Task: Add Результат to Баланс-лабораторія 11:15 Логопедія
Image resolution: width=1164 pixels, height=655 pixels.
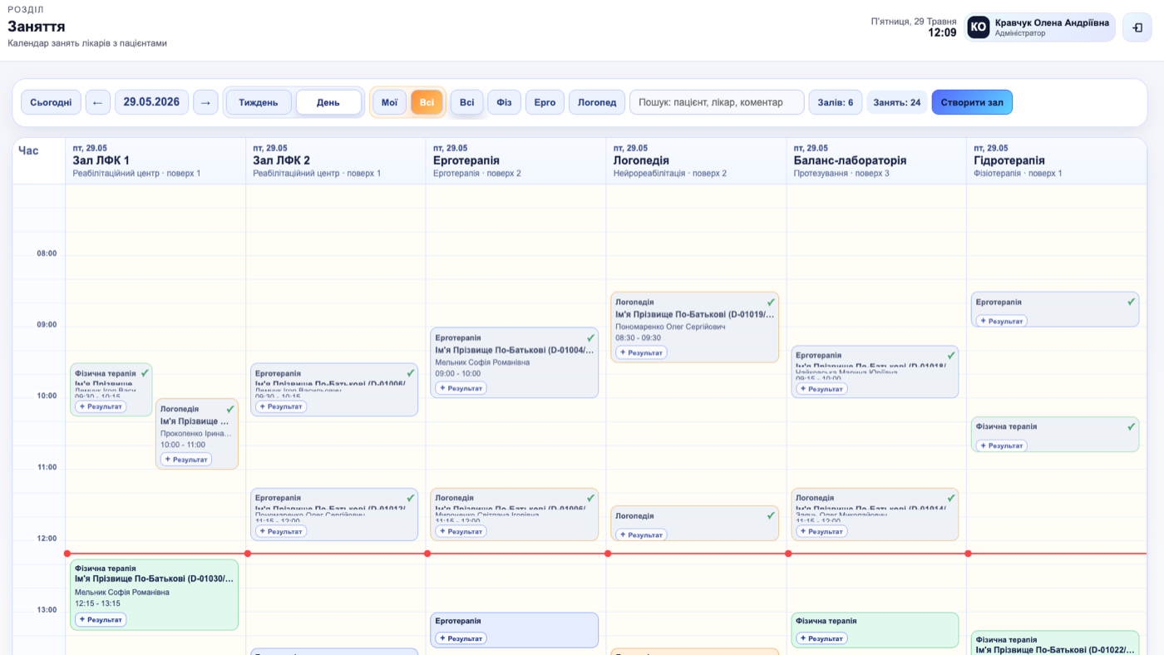Action: click(821, 531)
